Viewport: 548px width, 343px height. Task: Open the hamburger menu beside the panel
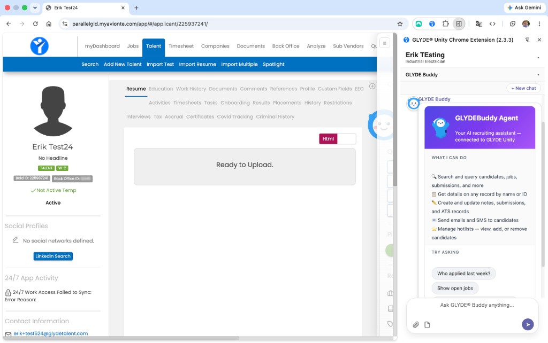click(x=384, y=43)
